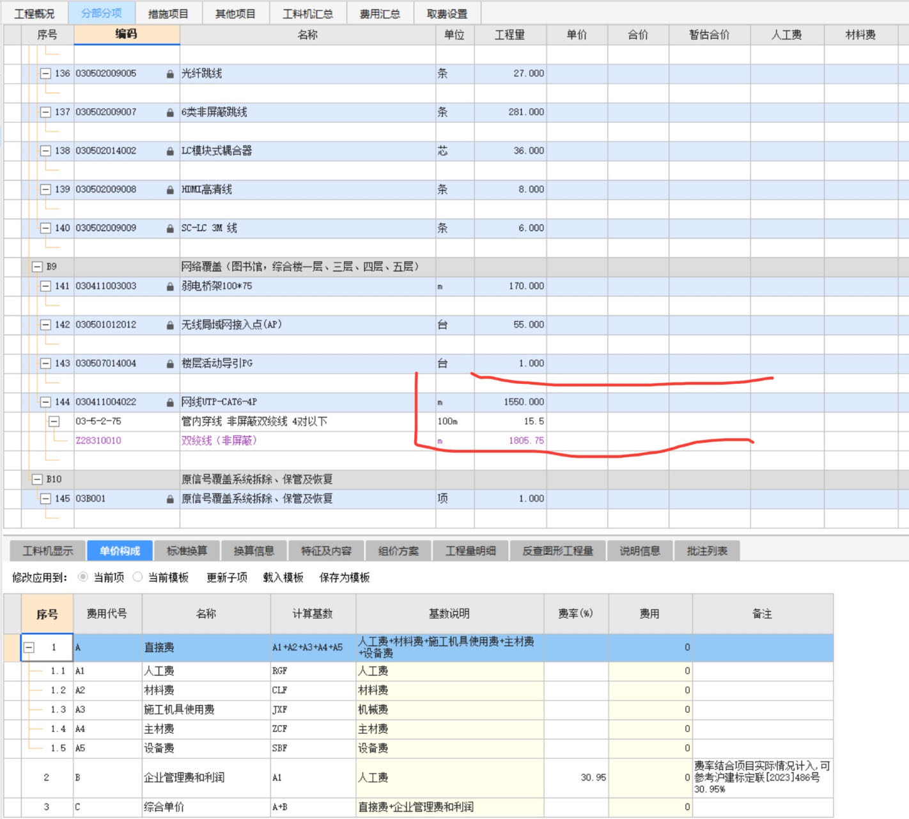Screen dimensions: 909x819
Task: Click 保存为模板 button
Action: pyautogui.click(x=345, y=578)
